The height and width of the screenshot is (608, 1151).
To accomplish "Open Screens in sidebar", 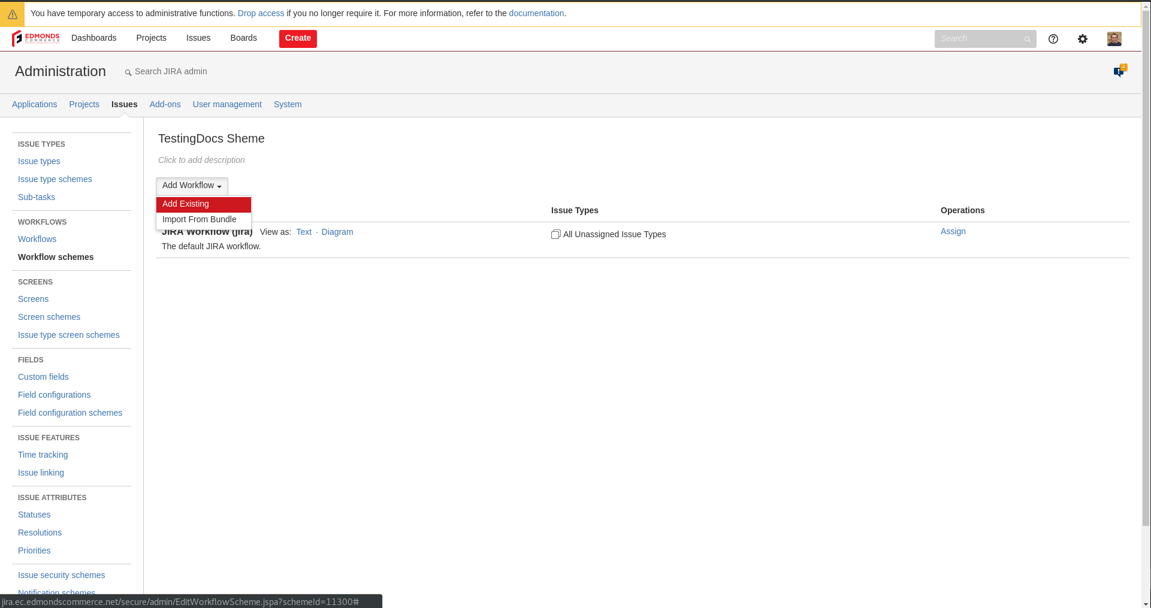I will pos(34,299).
